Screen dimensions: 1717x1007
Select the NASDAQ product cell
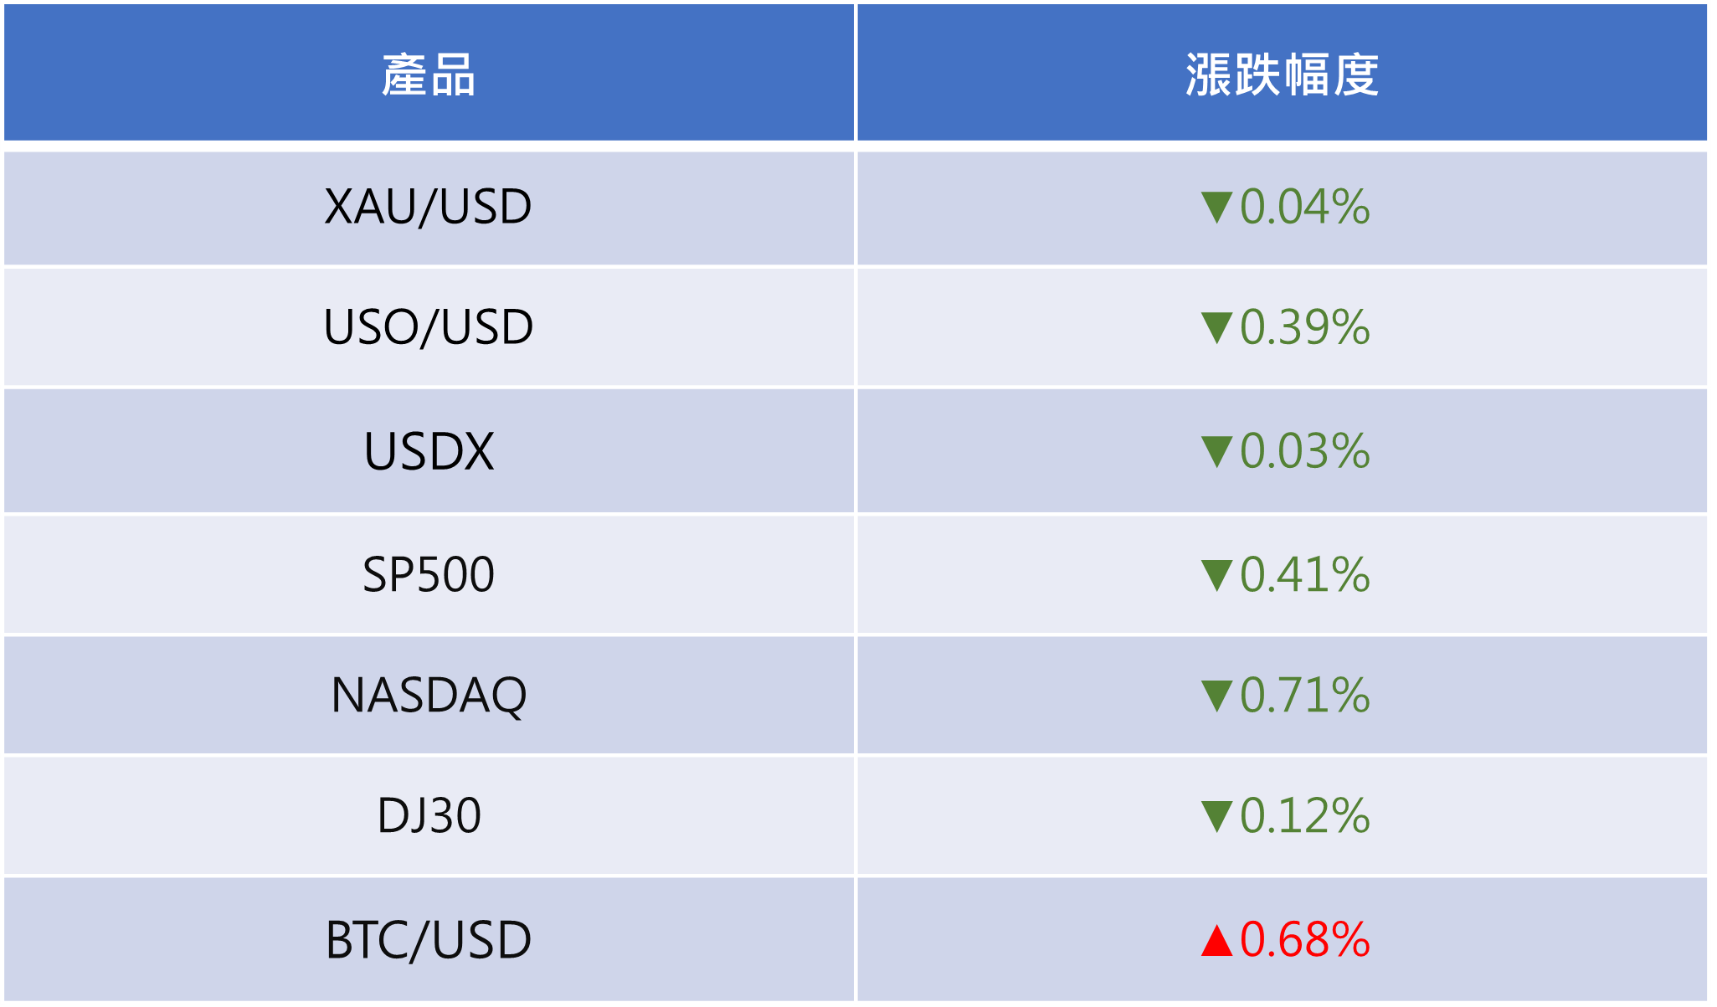[x=429, y=695]
